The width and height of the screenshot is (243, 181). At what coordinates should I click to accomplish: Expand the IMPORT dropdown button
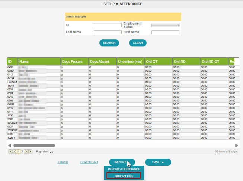(x=122, y=162)
